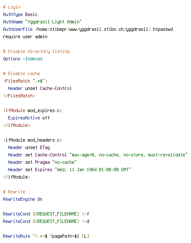The width and height of the screenshot is (191, 243).
Task: Click the RewriteCond line ending with !-d
Action: click(x=46, y=221)
